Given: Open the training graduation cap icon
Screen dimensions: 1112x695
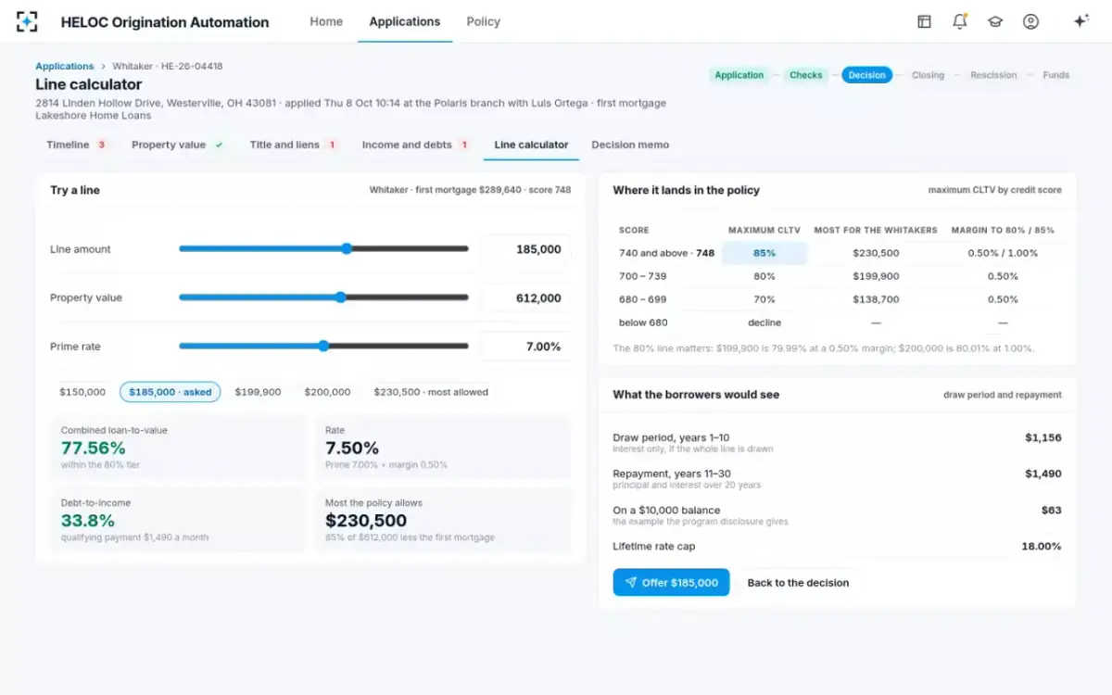Looking at the screenshot, I should click(x=995, y=21).
